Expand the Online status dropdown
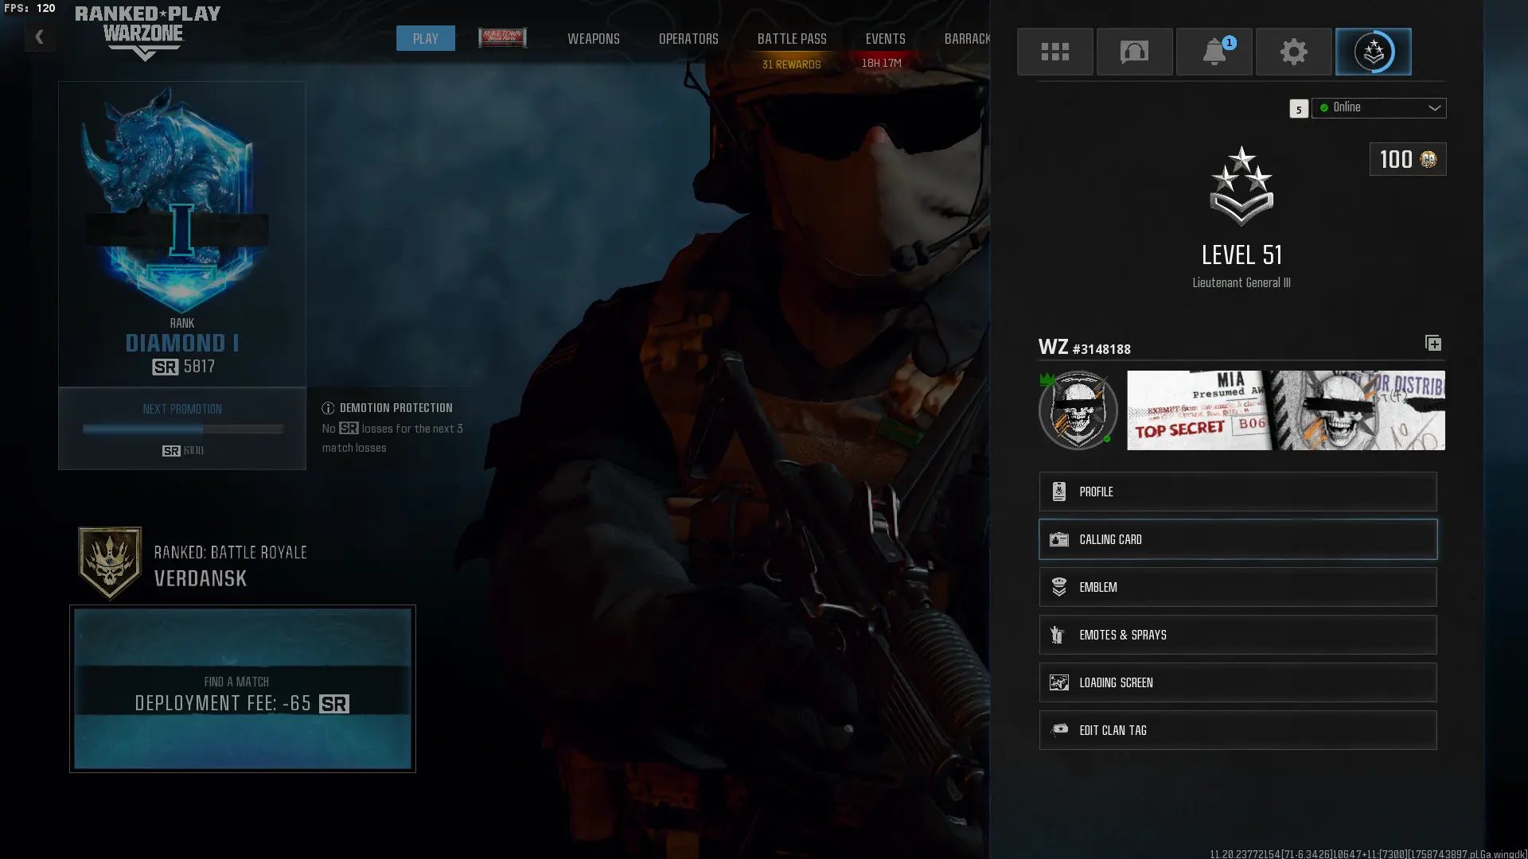Screen dimensions: 1528x859 [1379, 107]
